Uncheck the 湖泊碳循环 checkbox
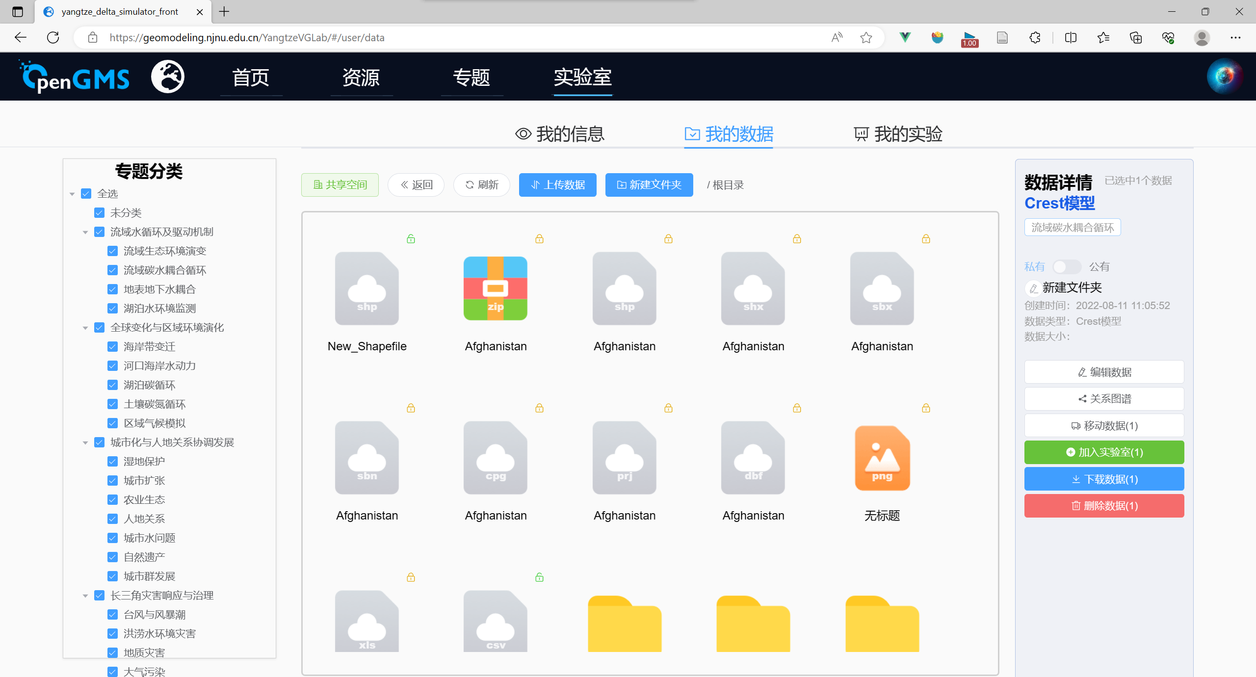Image resolution: width=1256 pixels, height=677 pixels. (x=112, y=385)
